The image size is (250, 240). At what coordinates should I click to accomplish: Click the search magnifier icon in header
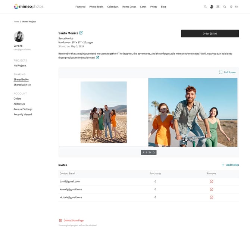(205, 7)
